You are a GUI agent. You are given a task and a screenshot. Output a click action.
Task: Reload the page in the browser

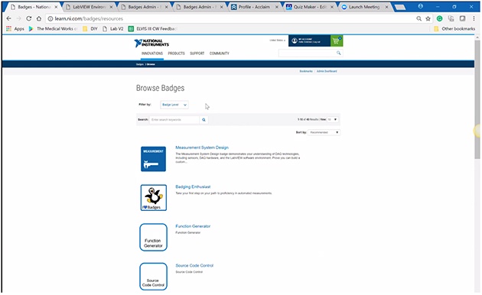tap(29, 19)
